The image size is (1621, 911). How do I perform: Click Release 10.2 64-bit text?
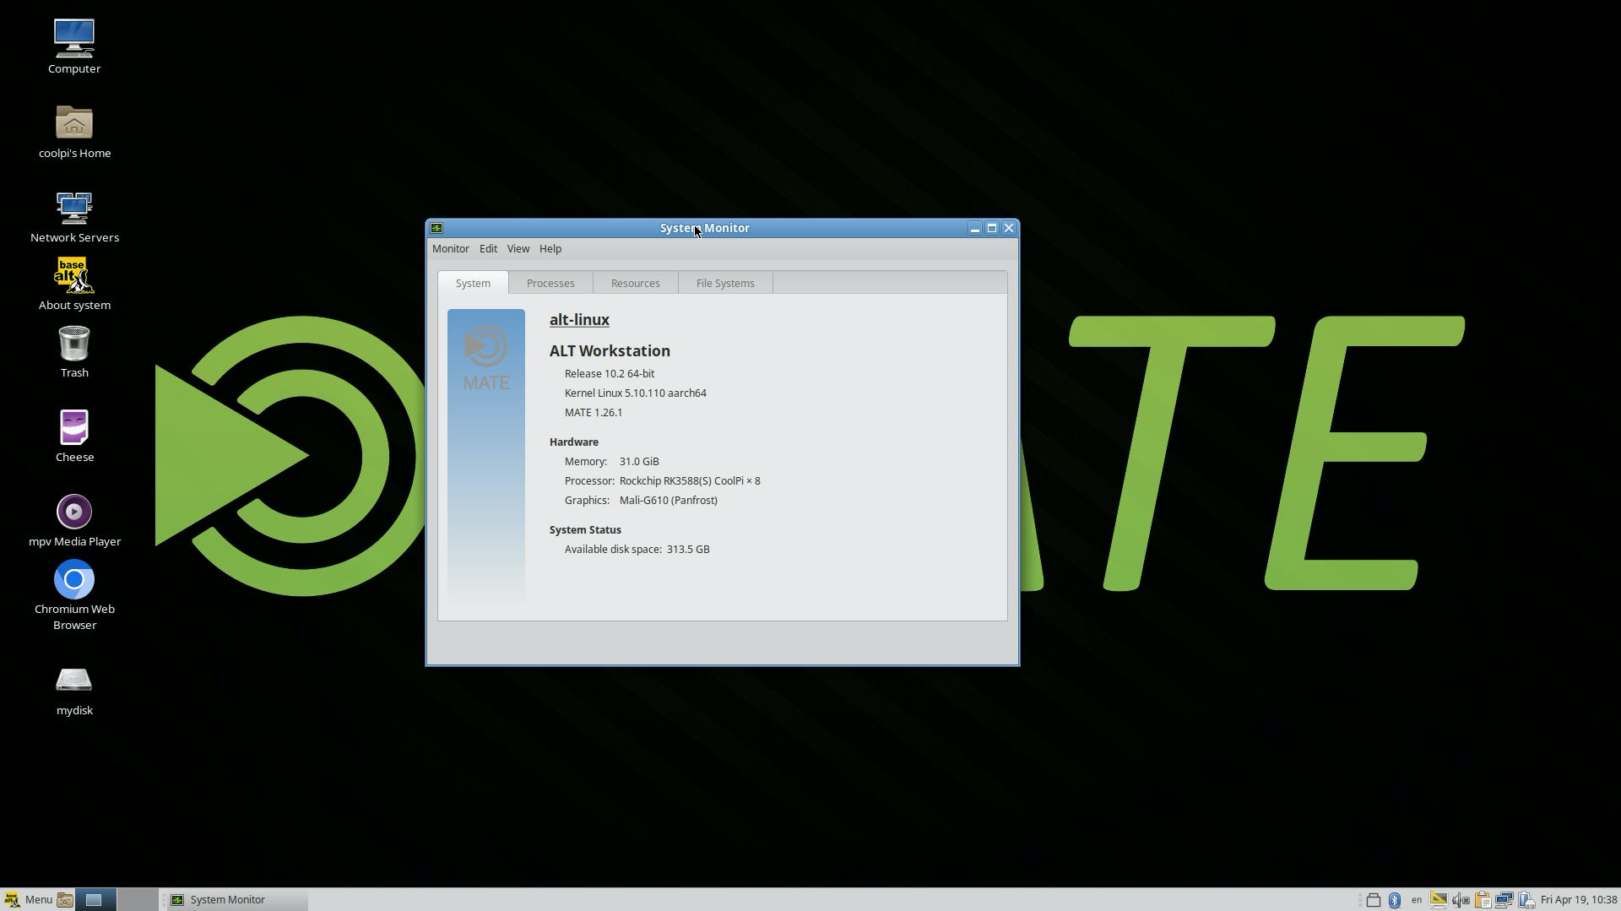pos(610,374)
